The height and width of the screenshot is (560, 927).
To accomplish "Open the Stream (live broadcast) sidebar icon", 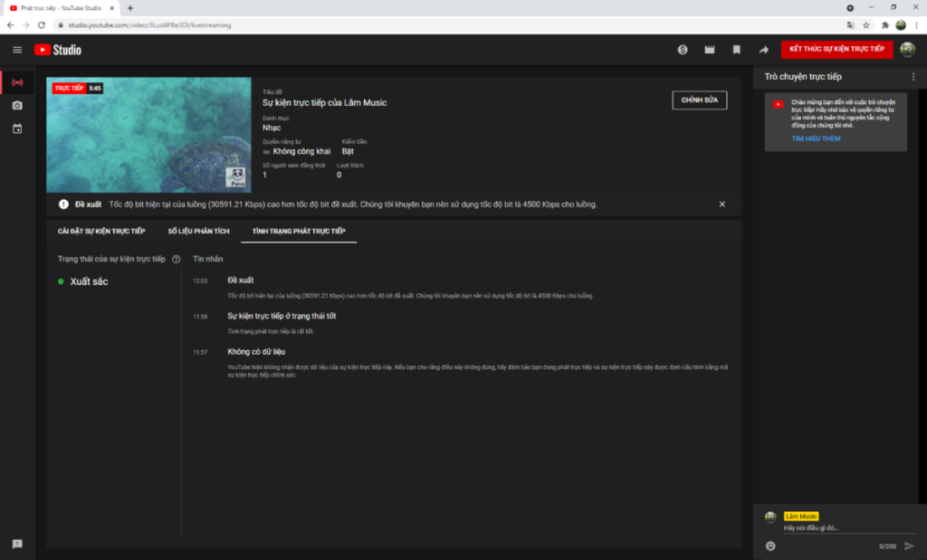I will (17, 82).
